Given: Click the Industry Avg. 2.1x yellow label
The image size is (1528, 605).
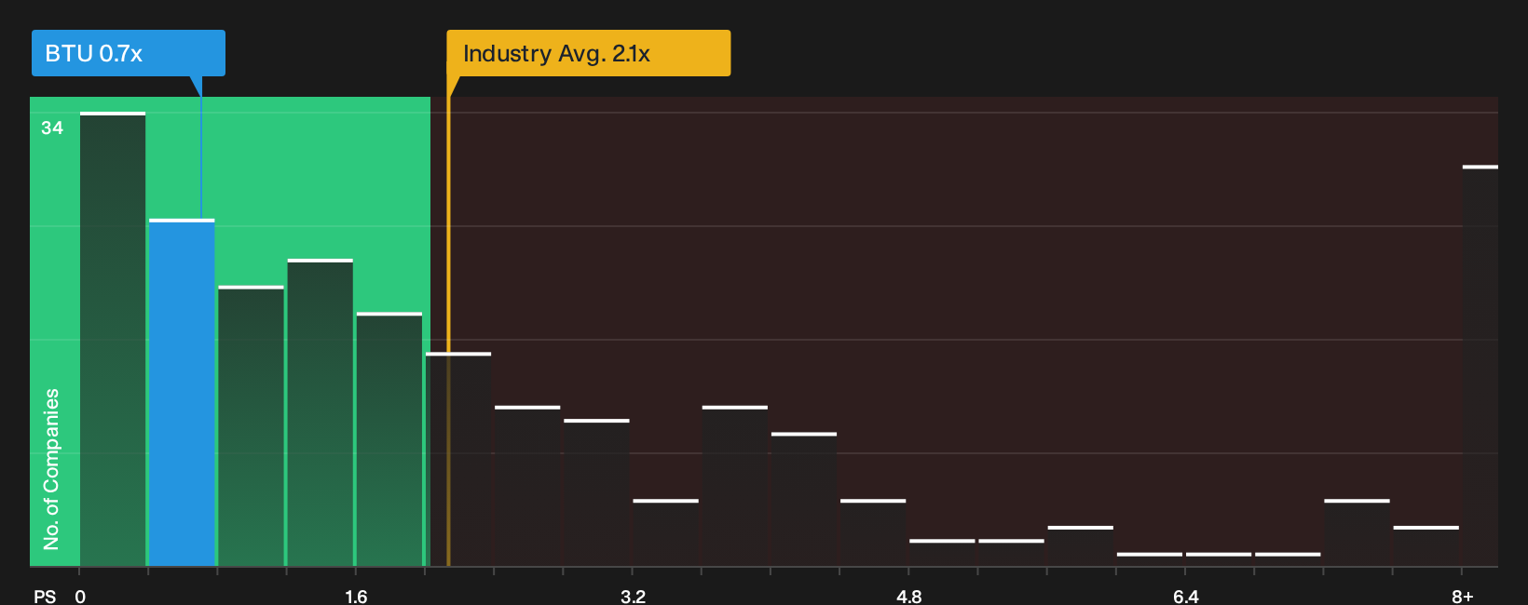Looking at the screenshot, I should click(588, 53).
